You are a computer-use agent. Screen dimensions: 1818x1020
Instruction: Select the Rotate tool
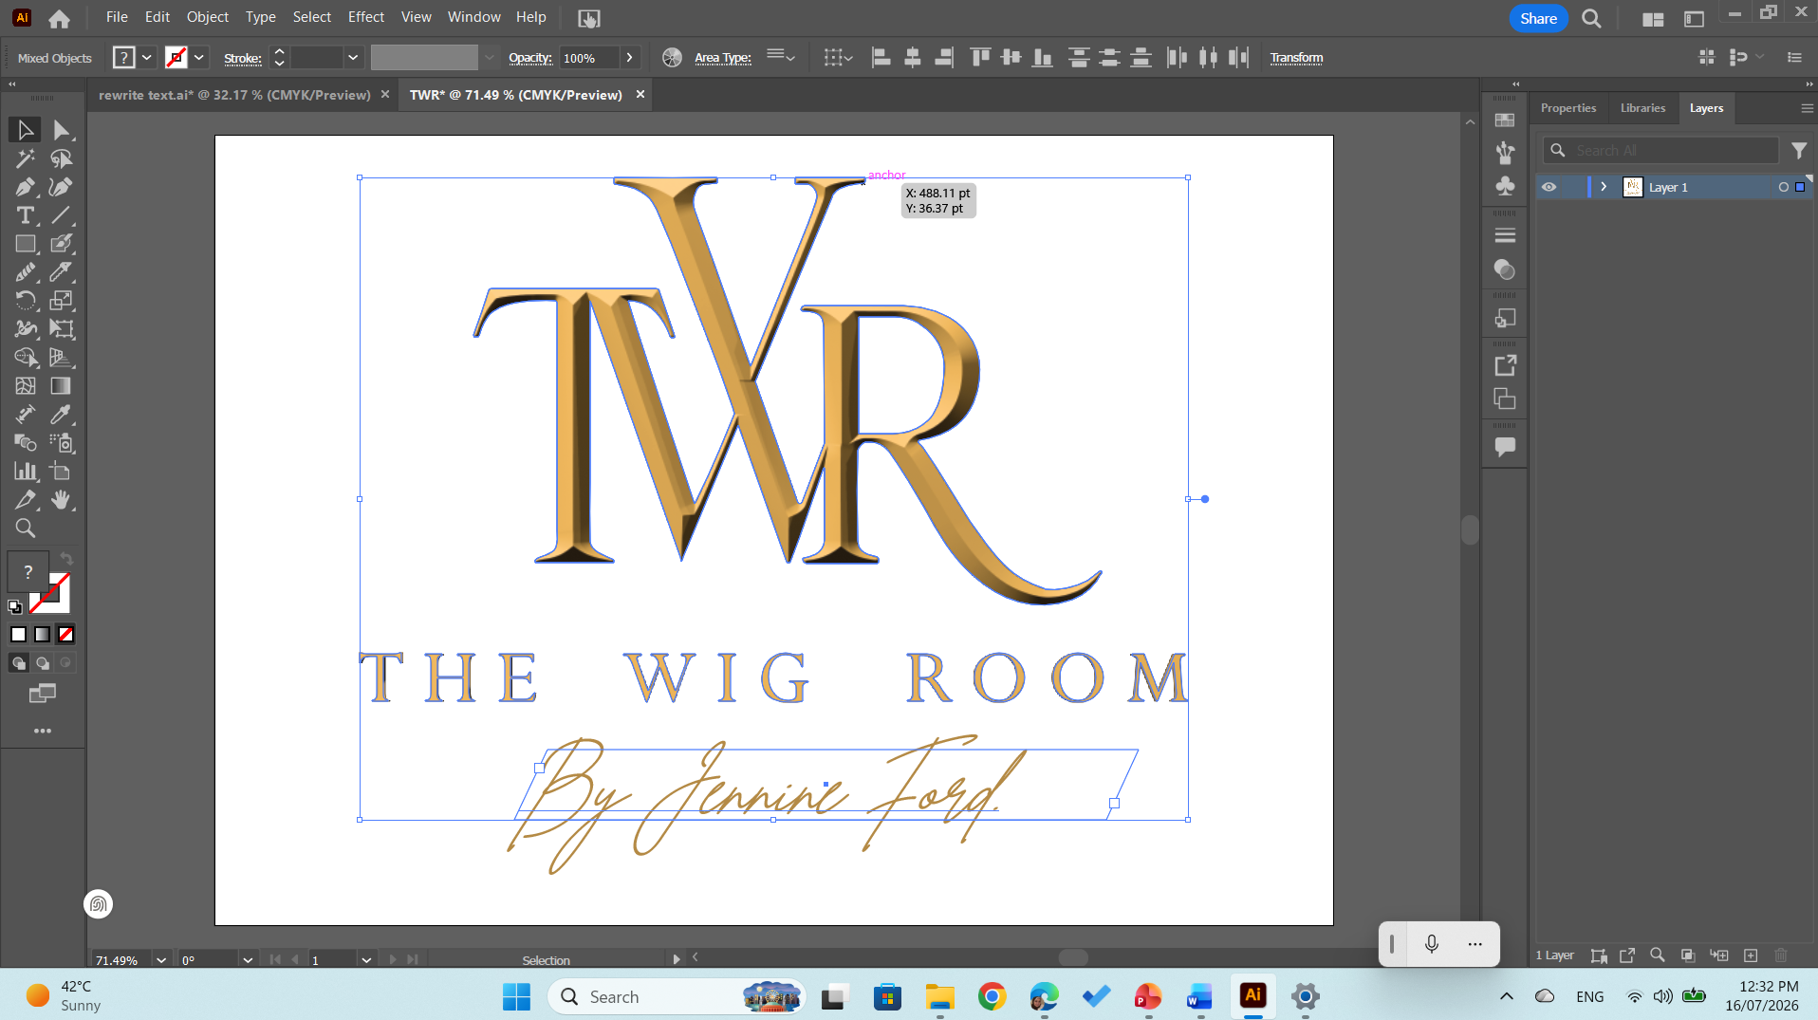(26, 301)
